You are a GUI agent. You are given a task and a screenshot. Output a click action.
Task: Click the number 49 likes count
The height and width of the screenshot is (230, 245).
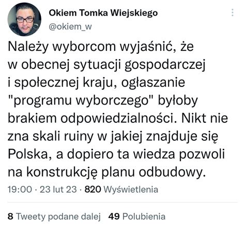coord(114,217)
